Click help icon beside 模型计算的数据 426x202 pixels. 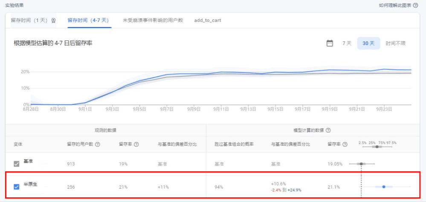[328, 130]
